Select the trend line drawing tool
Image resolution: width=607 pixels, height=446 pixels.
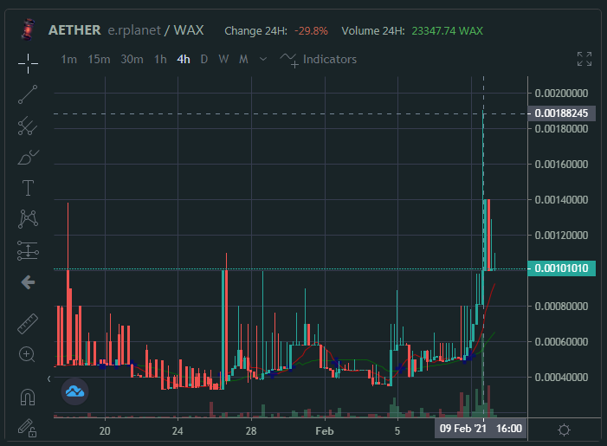[x=28, y=94]
